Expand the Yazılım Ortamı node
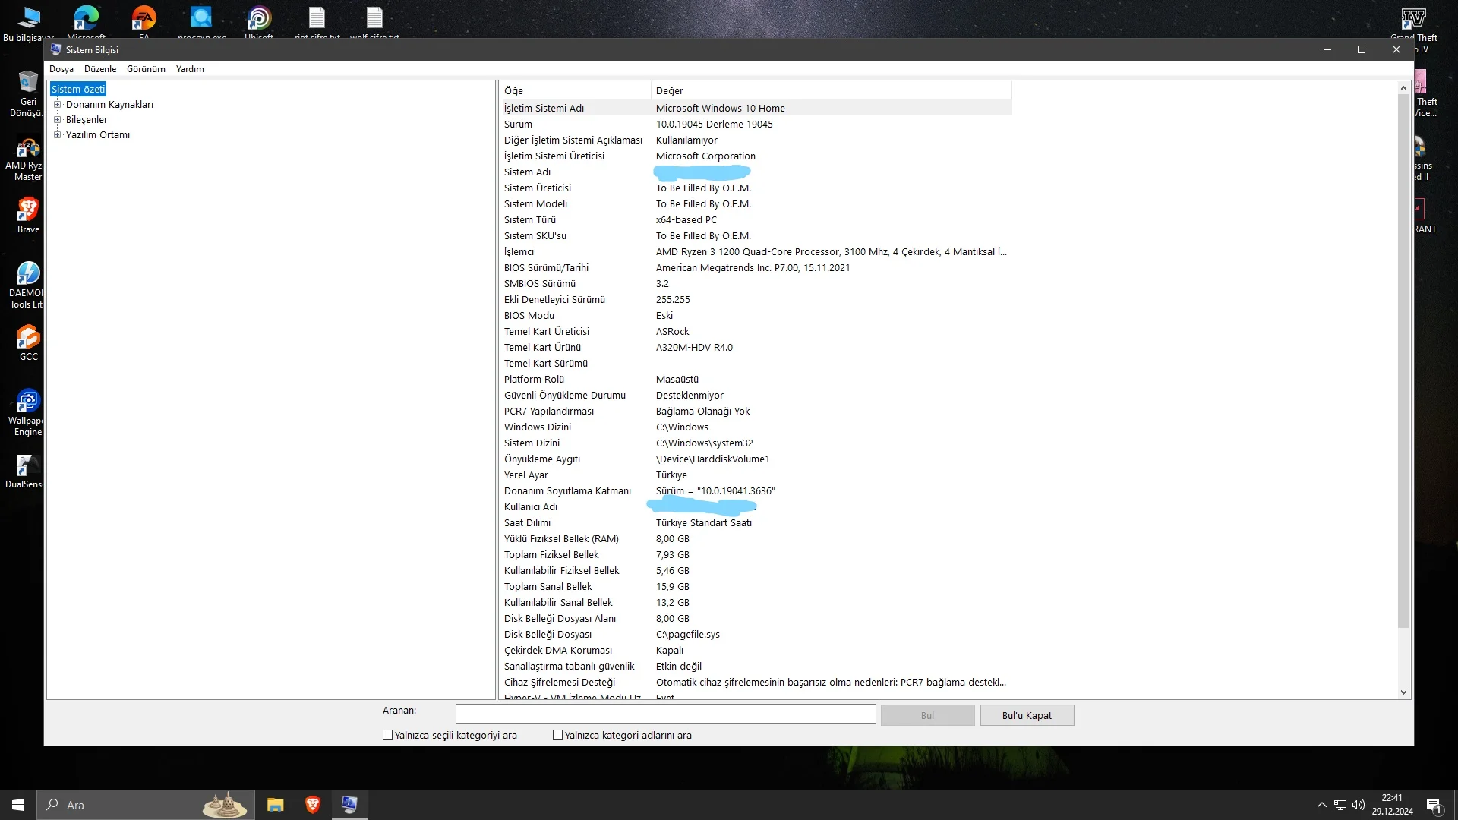Image resolution: width=1458 pixels, height=820 pixels. pyautogui.click(x=57, y=135)
